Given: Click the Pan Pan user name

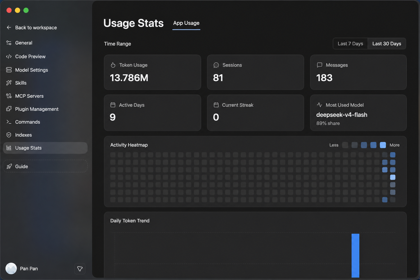Looking at the screenshot, I should pos(29,269).
